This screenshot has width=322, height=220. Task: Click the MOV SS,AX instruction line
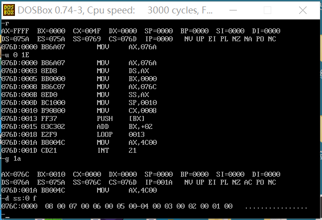click(x=75, y=95)
